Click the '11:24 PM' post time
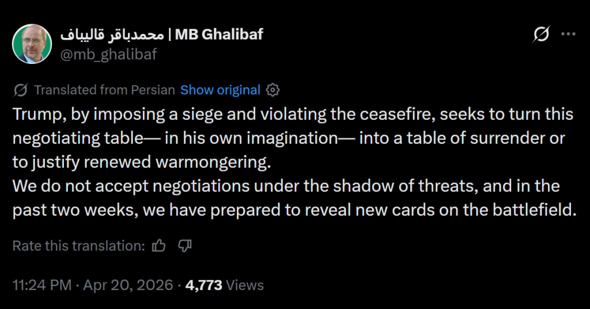 click(42, 285)
